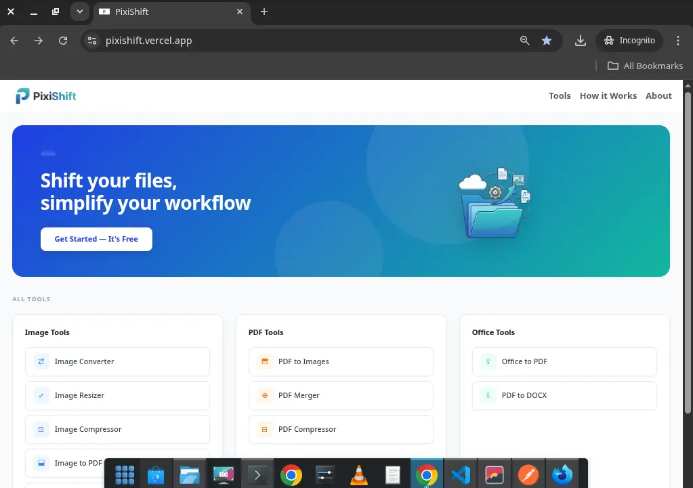Click the highlighted active Chrome taskbar icon
The width and height of the screenshot is (693, 488).
(427, 475)
